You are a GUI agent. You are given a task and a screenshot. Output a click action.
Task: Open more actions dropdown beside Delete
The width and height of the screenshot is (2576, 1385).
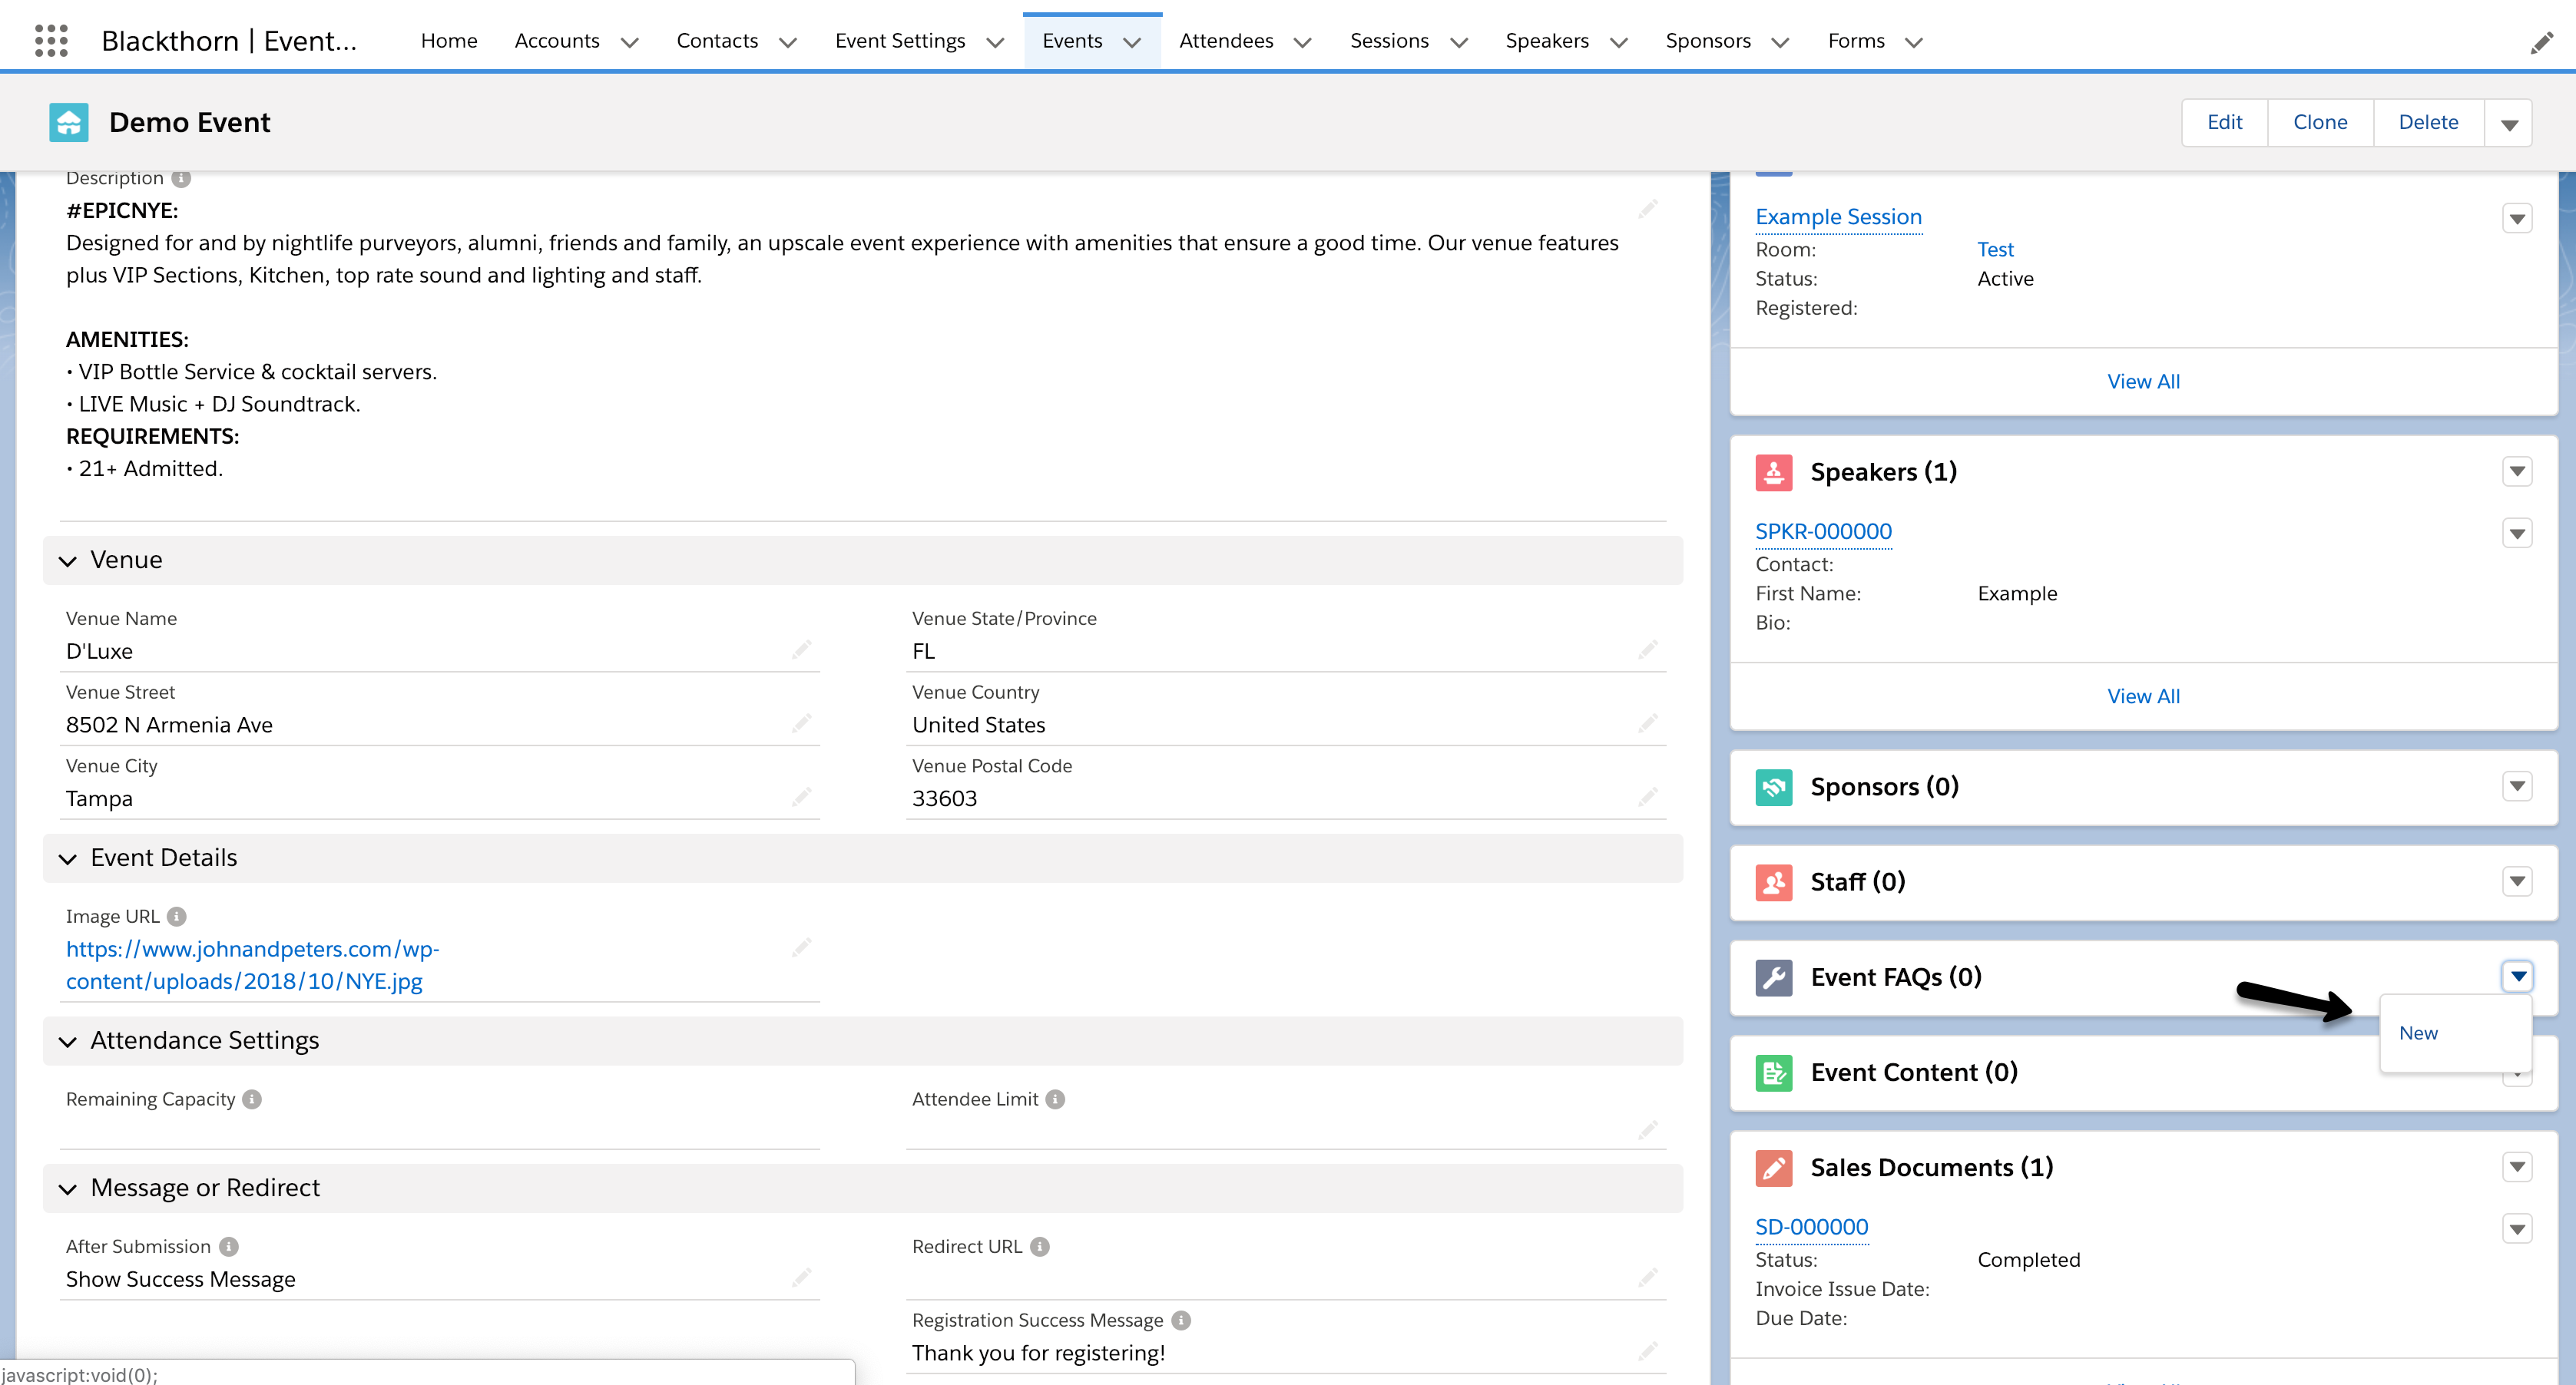point(2508,123)
